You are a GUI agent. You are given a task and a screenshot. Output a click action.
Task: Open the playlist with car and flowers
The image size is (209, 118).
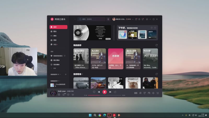[x=98, y=83]
